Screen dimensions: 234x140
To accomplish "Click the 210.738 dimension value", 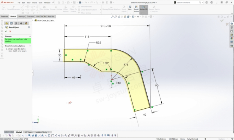I will [105, 26].
